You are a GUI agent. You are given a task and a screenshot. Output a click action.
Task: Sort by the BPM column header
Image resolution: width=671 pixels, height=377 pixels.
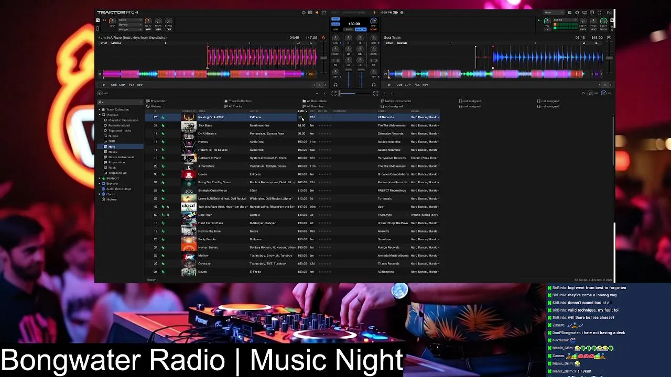(301, 111)
